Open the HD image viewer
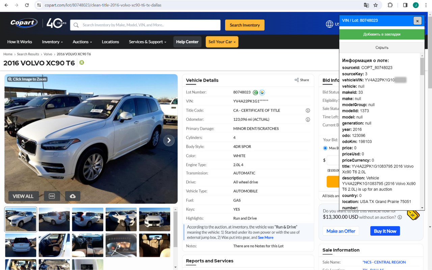432x270 pixels. pos(52,196)
